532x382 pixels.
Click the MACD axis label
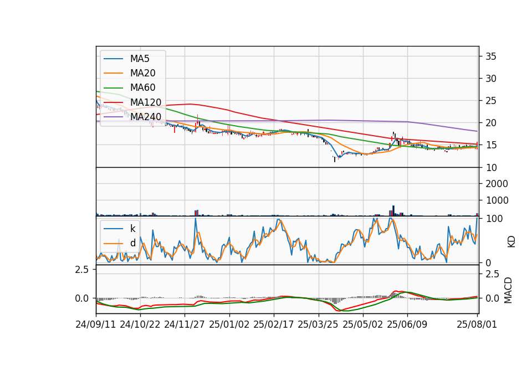[x=508, y=290]
